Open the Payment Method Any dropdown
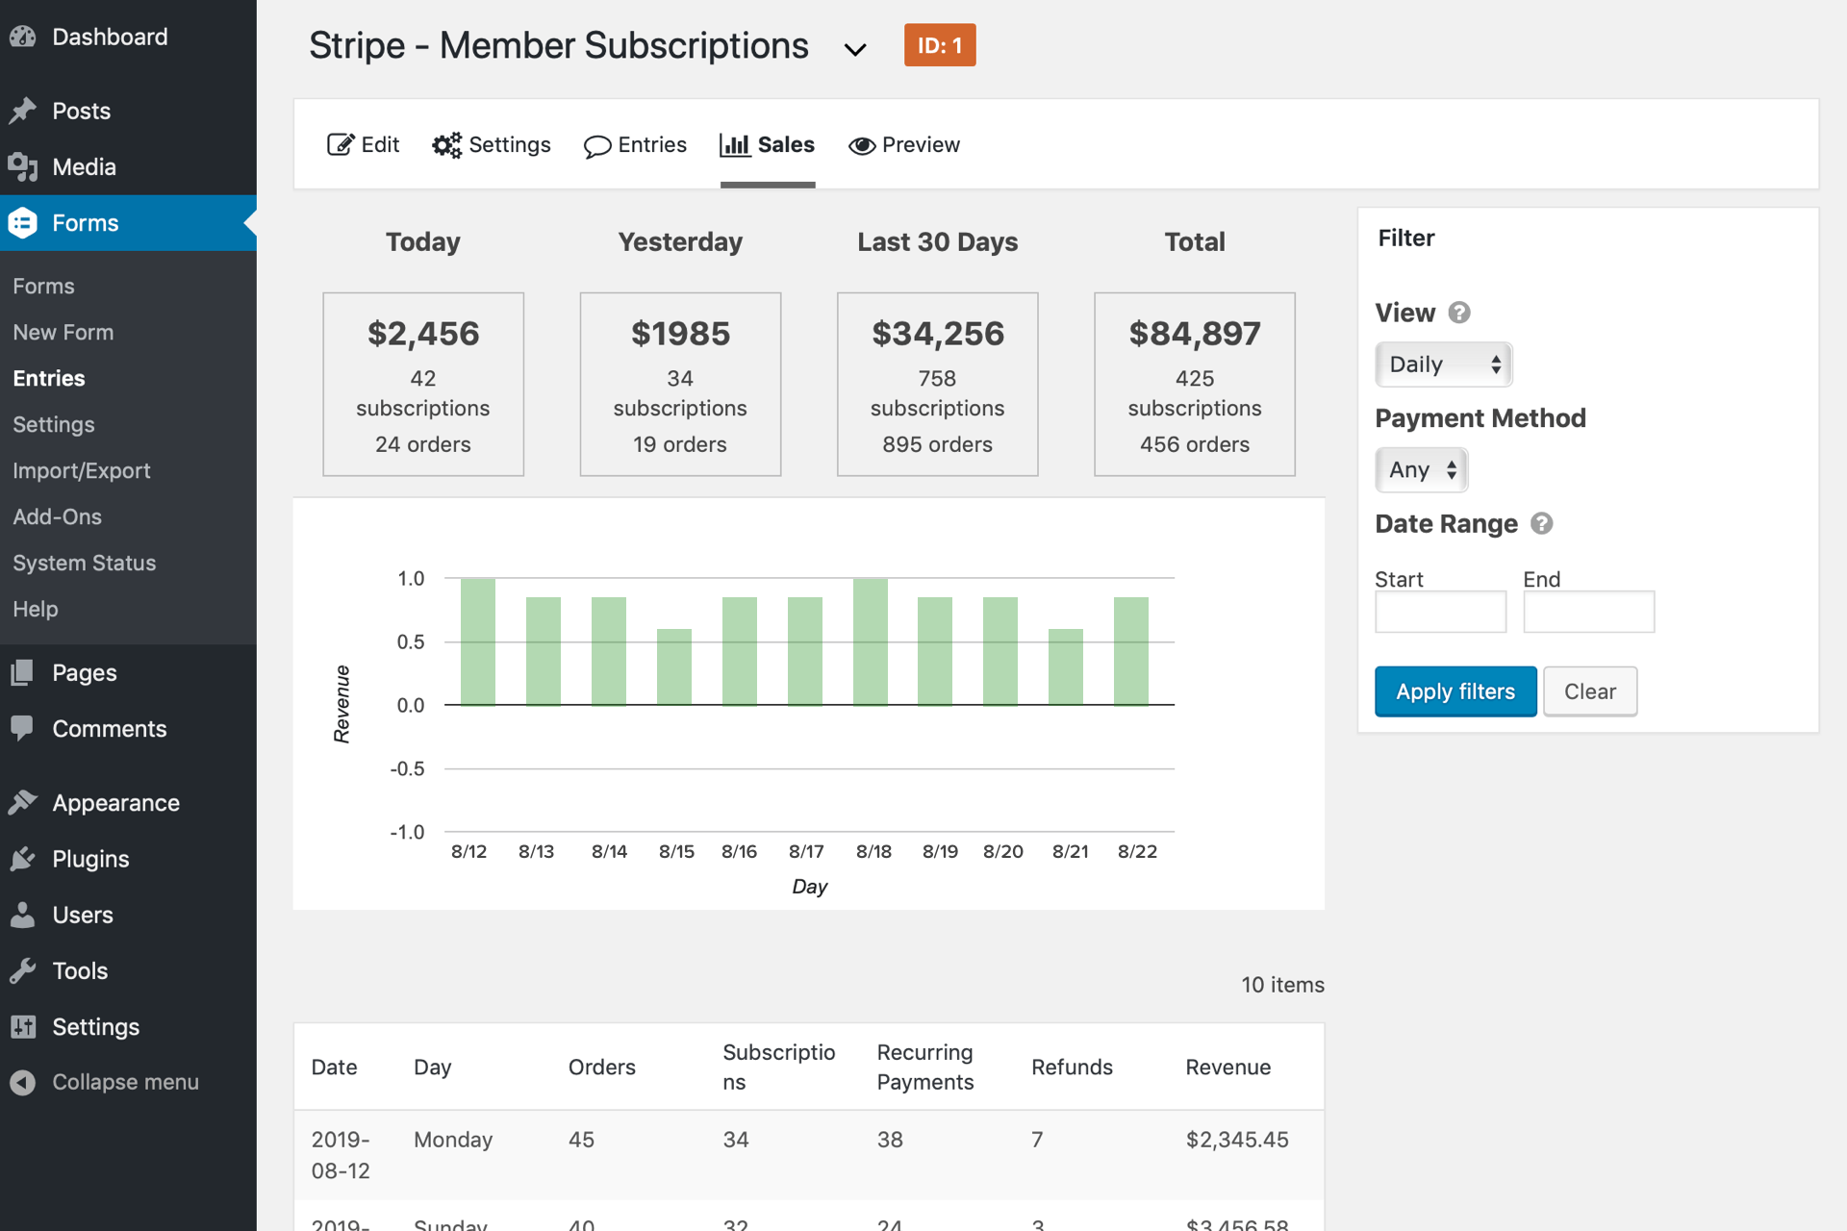The image size is (1847, 1231). [1421, 470]
